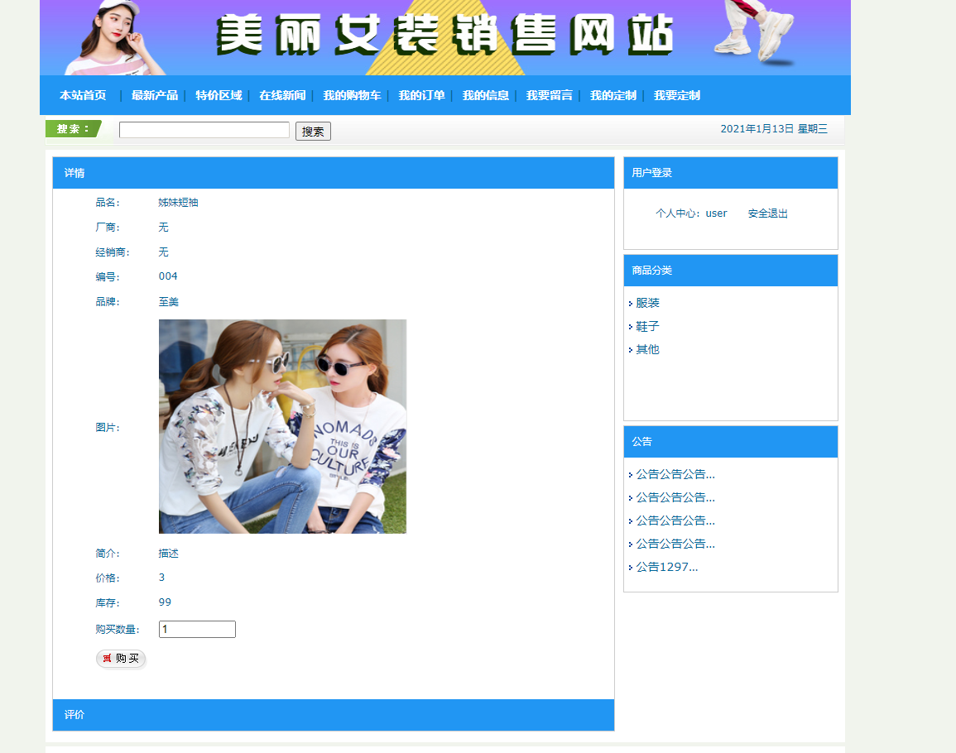The image size is (956, 753).
Task: Switch to 最新产品 navigation item
Action: pos(155,95)
